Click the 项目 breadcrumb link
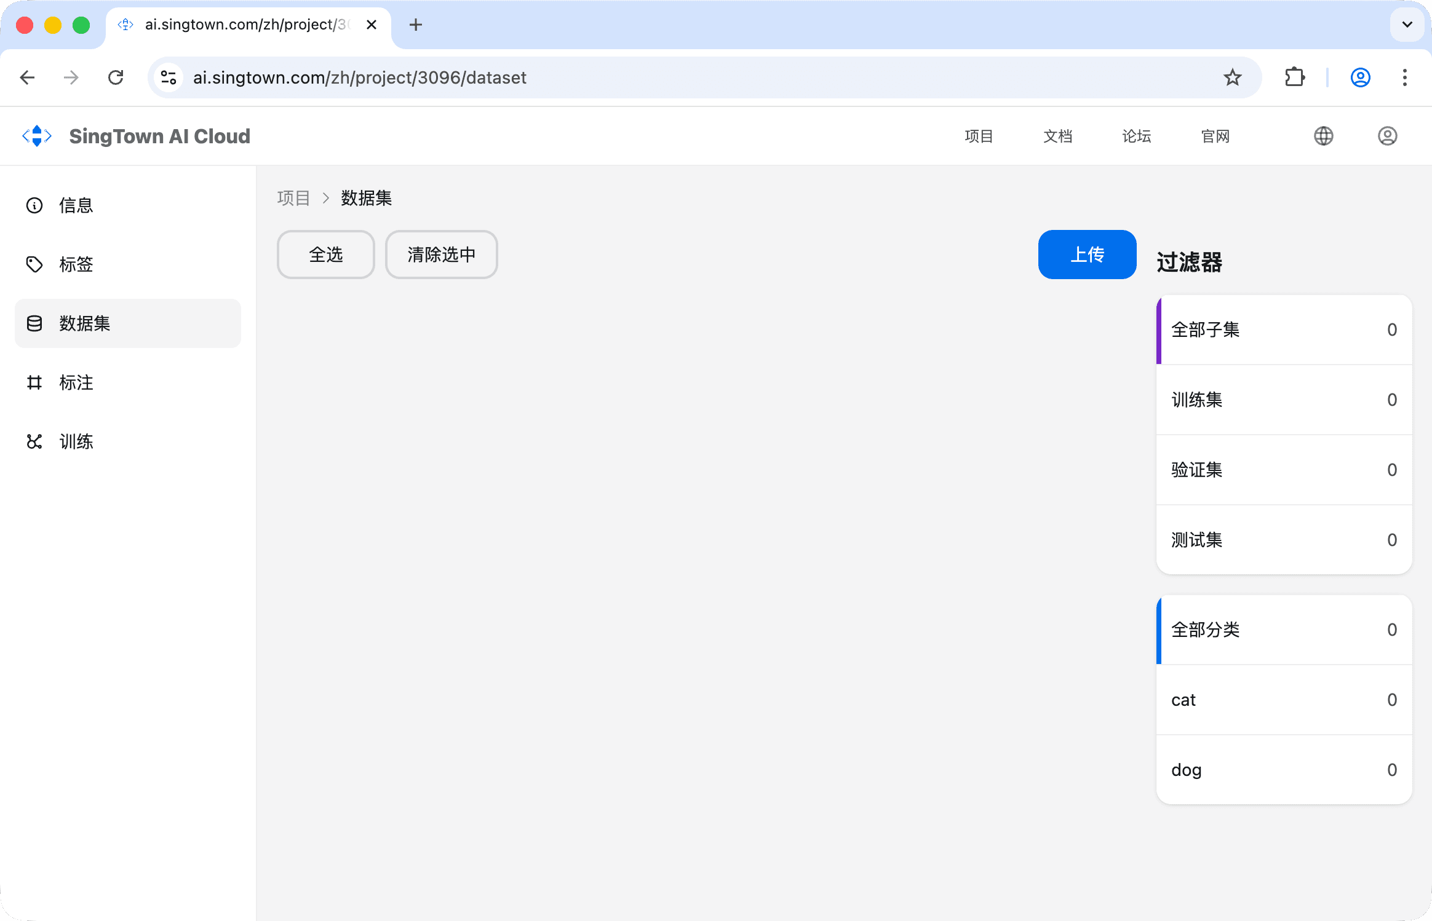This screenshot has height=921, width=1432. point(293,198)
